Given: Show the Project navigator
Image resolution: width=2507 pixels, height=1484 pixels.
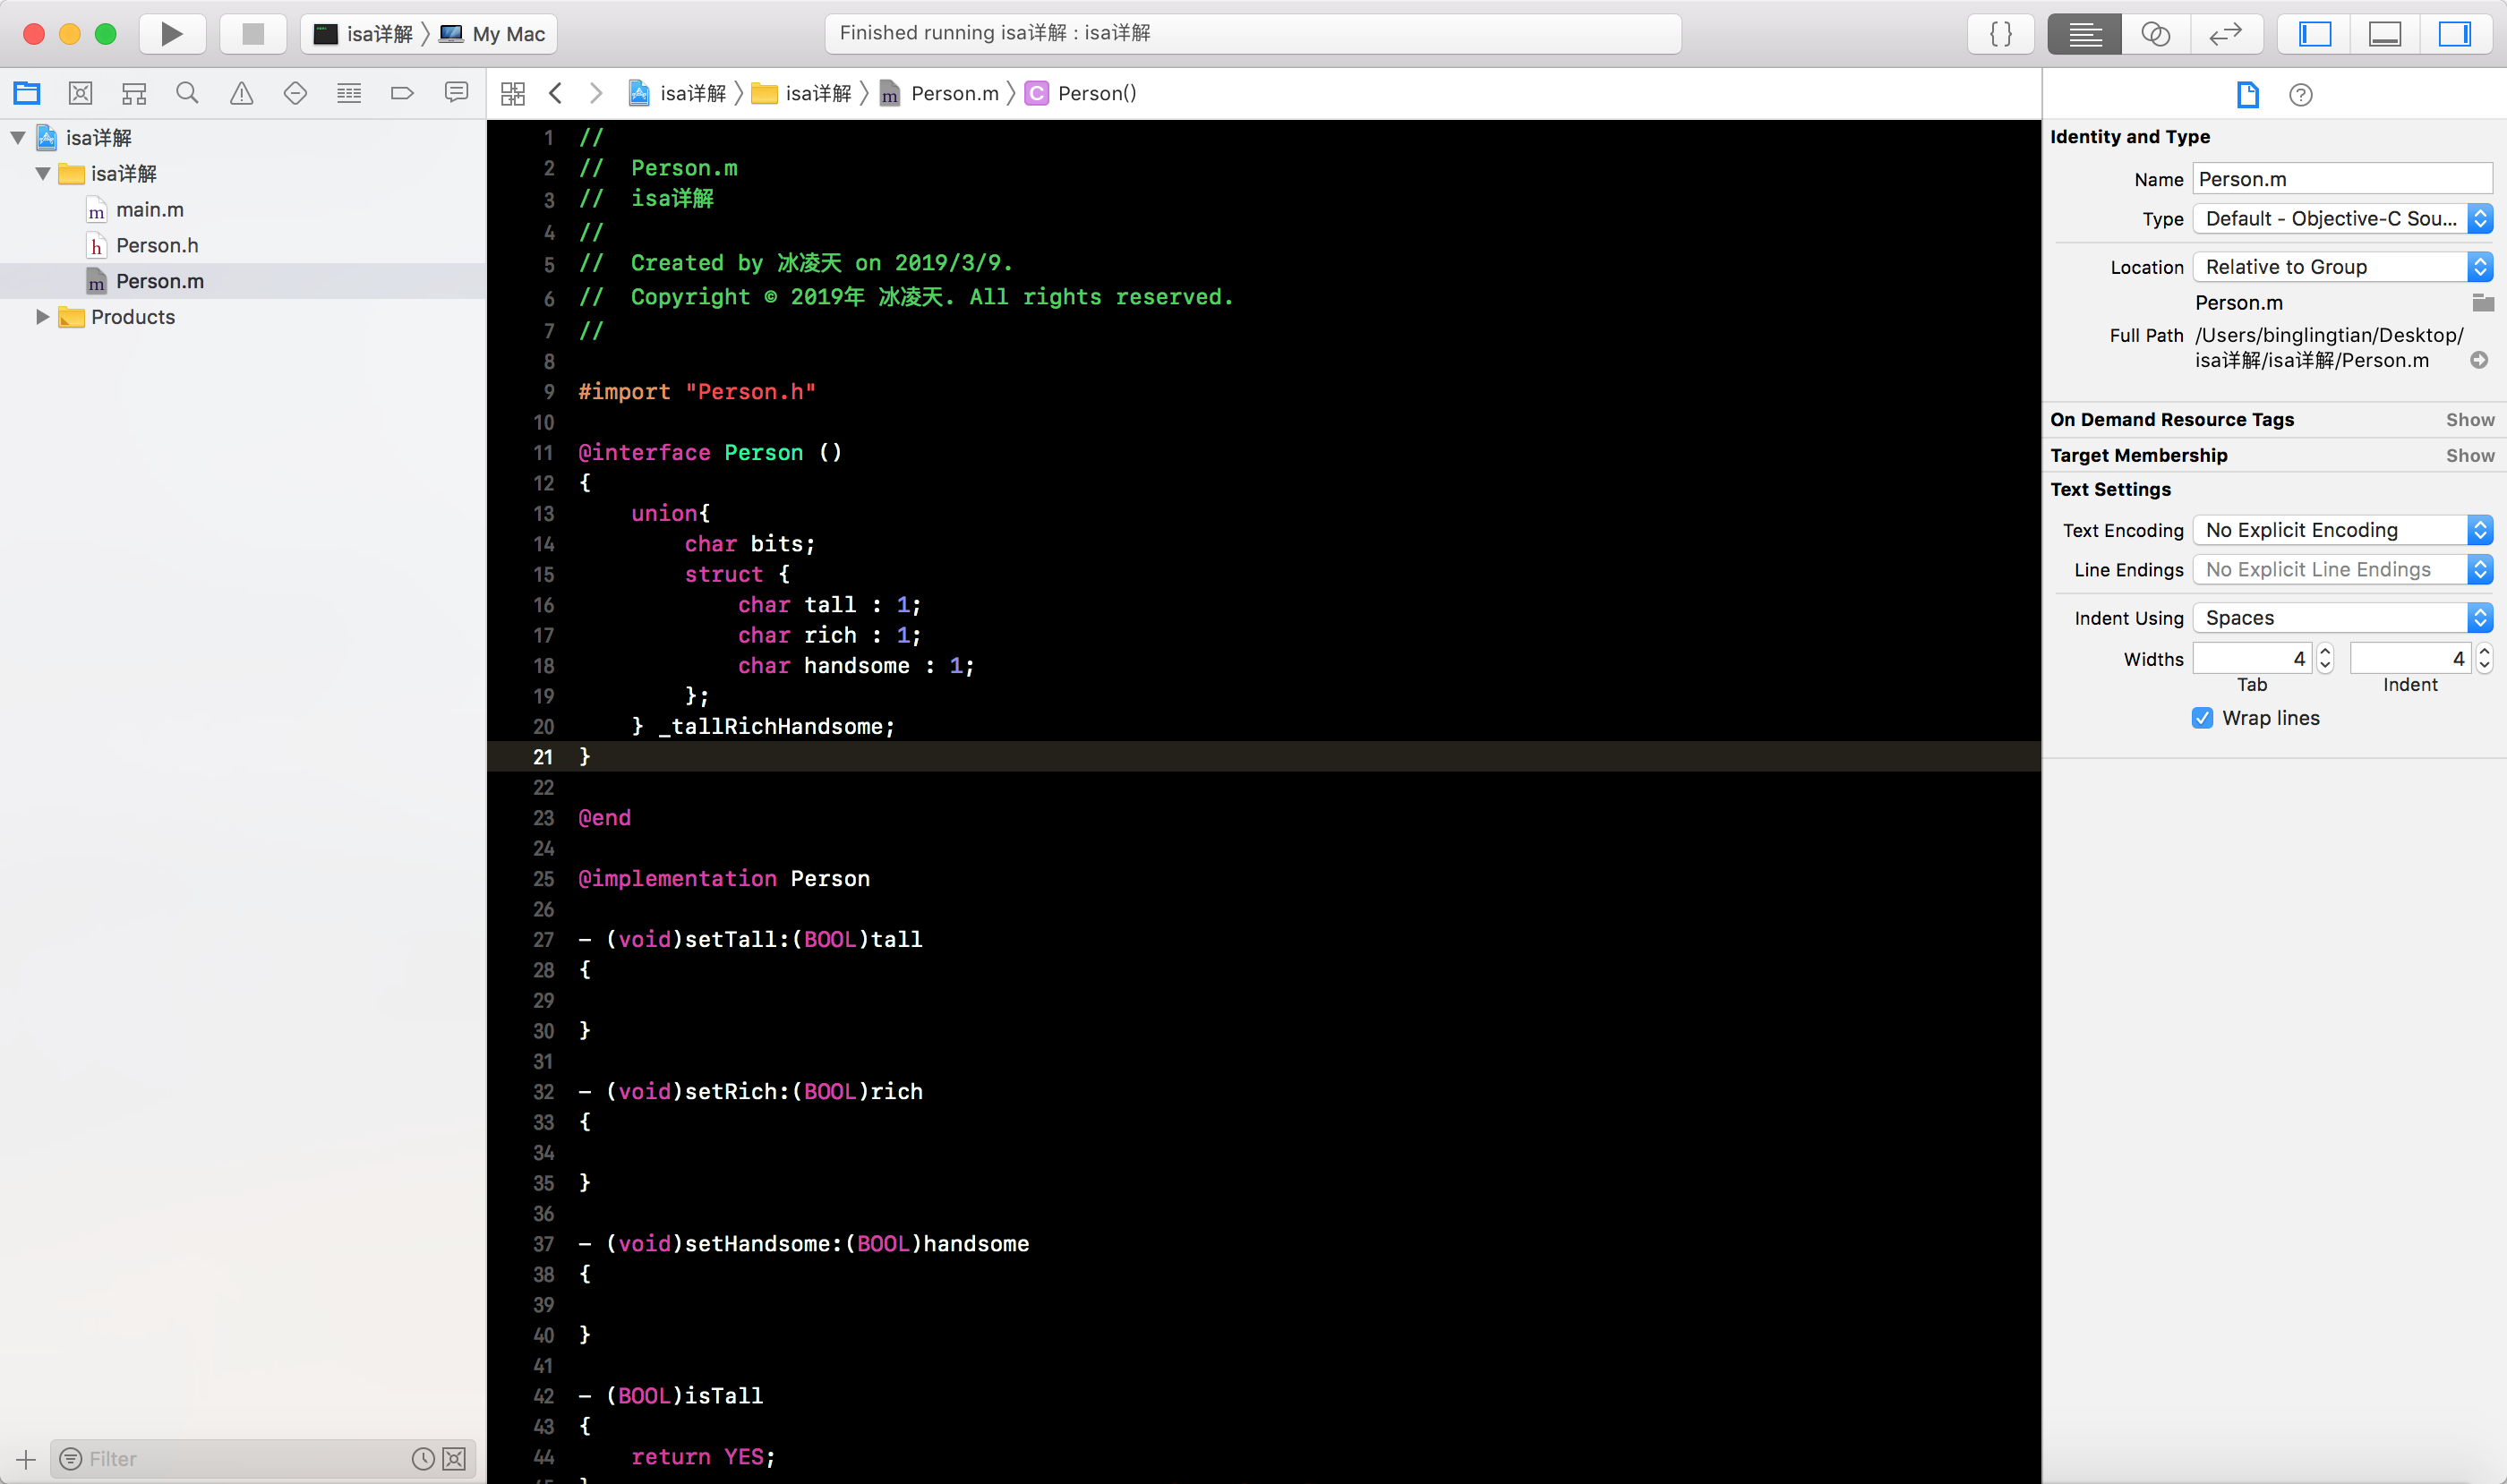Looking at the screenshot, I should coord(27,93).
